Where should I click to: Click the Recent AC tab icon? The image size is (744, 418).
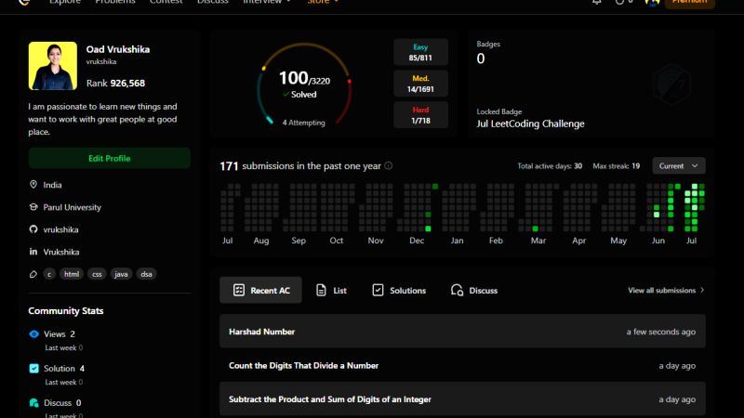[239, 290]
